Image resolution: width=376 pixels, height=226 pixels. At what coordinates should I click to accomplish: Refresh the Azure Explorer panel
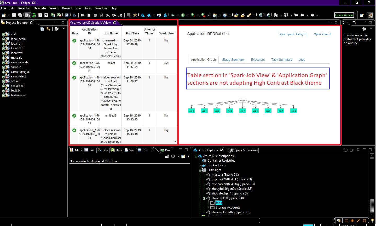coord(345,150)
